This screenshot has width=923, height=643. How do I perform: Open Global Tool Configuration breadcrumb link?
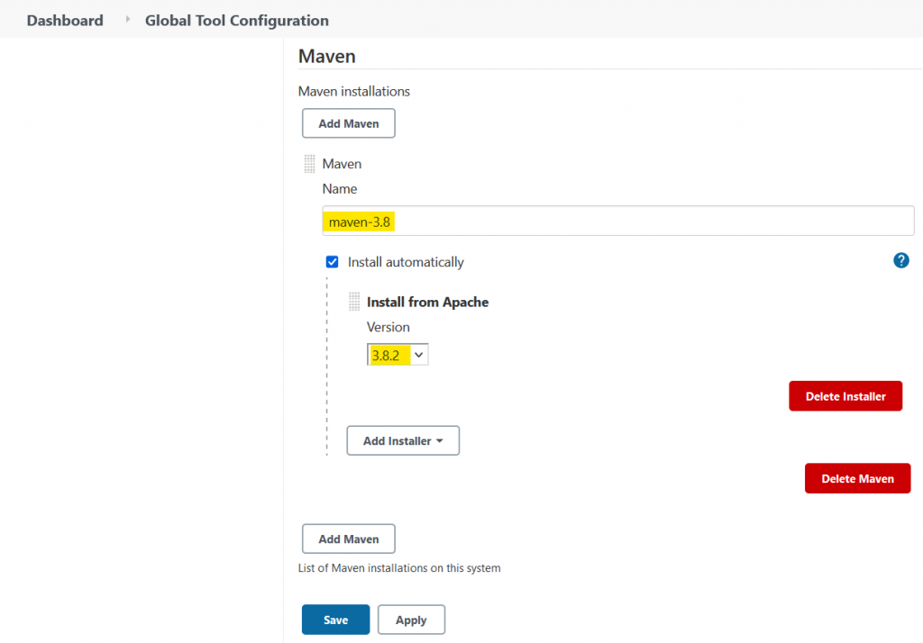[237, 21]
